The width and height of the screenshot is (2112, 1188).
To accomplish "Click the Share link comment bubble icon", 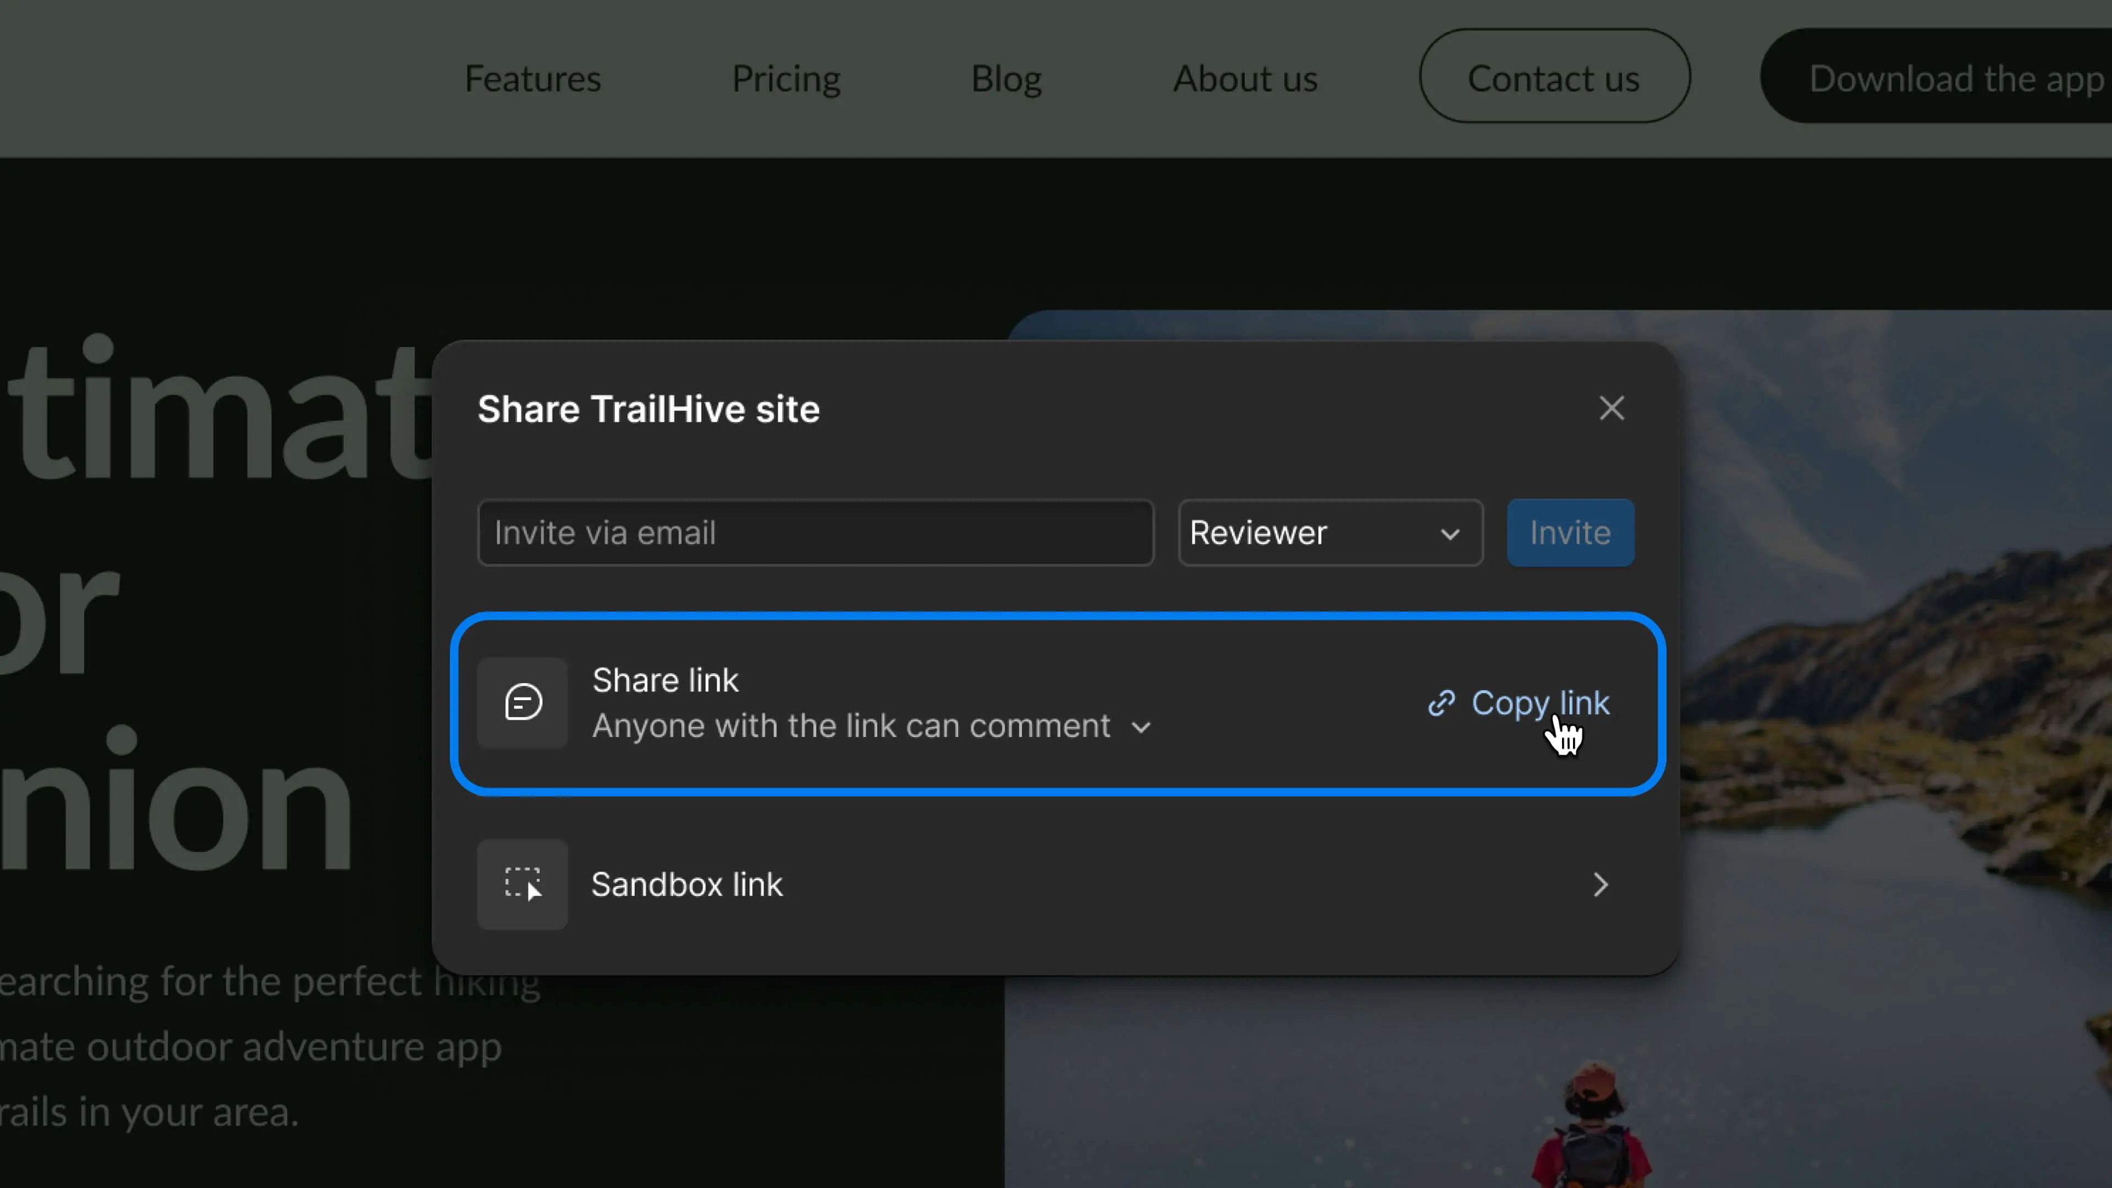I will [523, 703].
